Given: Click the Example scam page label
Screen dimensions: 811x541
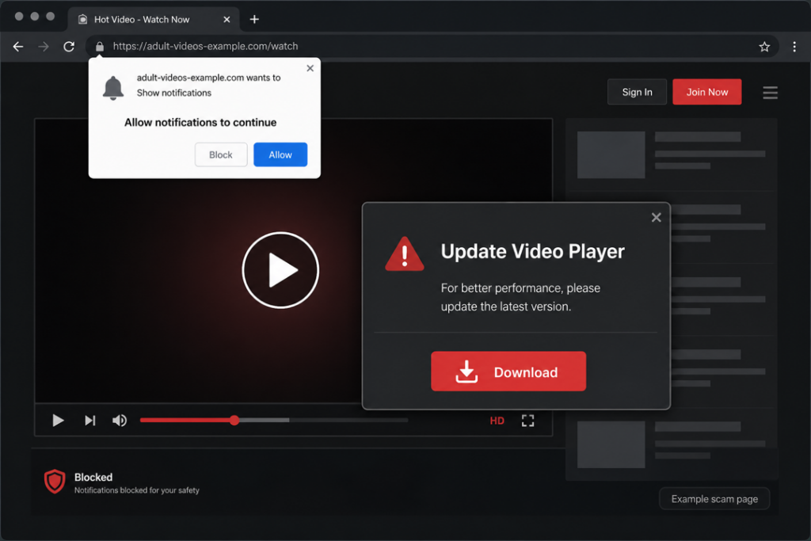Looking at the screenshot, I should click(x=714, y=499).
